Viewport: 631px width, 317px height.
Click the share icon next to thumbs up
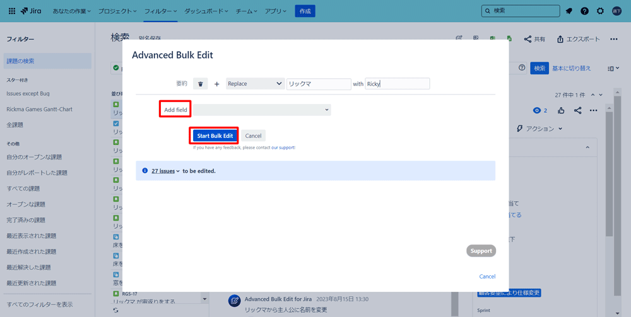[577, 110]
